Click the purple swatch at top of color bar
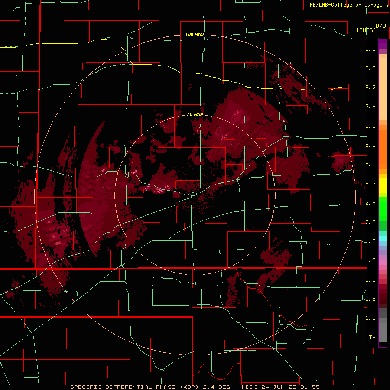This screenshot has height=390, width=390. (x=383, y=43)
